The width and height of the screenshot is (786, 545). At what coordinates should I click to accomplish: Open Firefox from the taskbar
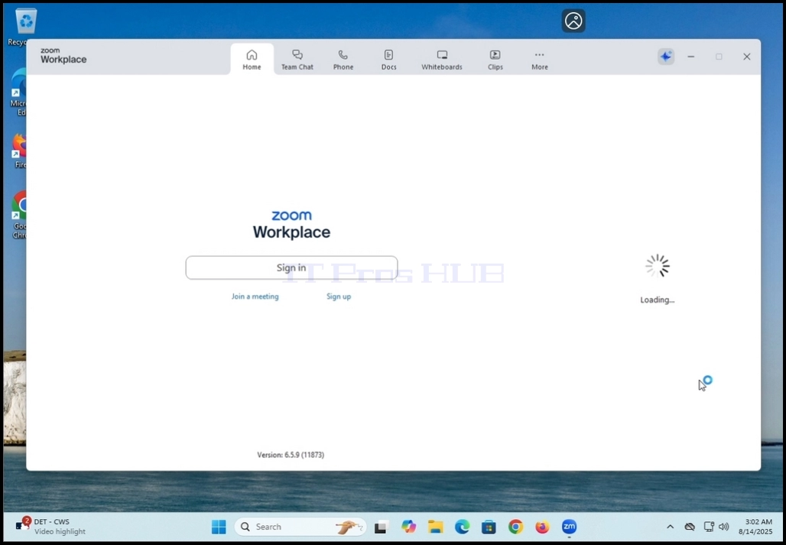542,527
